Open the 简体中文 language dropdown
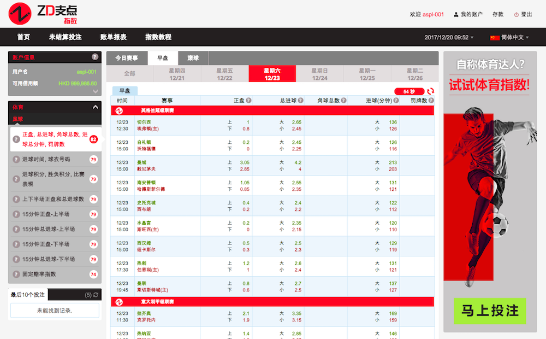 coord(511,37)
